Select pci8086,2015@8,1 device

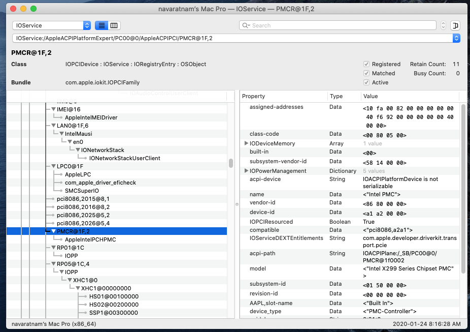point(83,199)
